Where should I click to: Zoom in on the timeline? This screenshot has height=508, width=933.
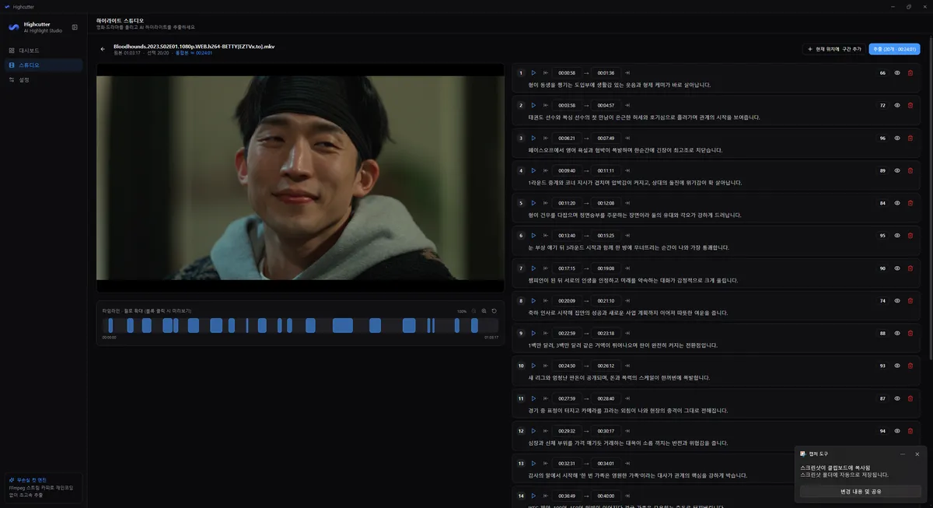(484, 311)
